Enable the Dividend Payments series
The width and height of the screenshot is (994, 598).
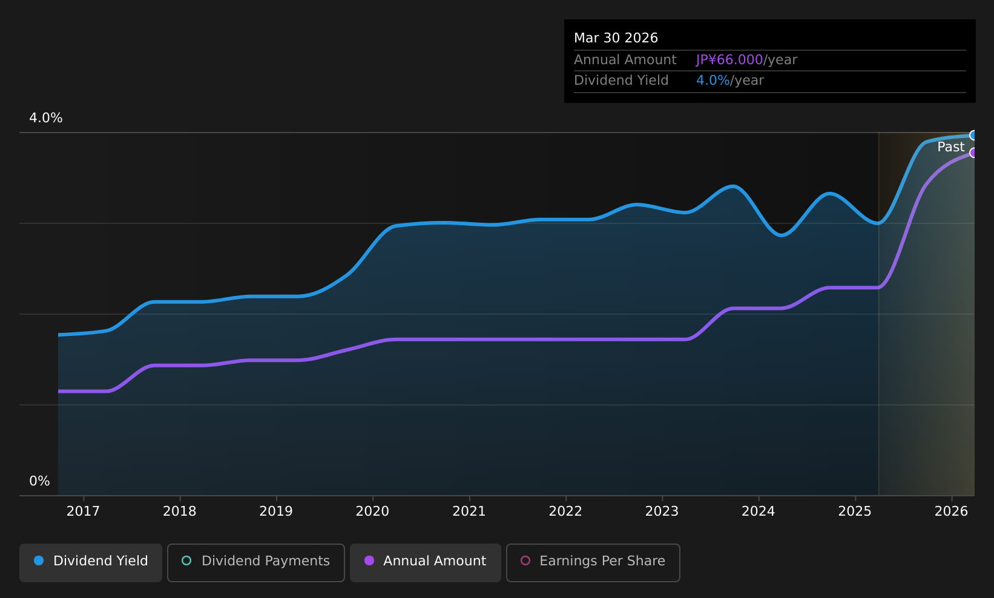coord(256,562)
